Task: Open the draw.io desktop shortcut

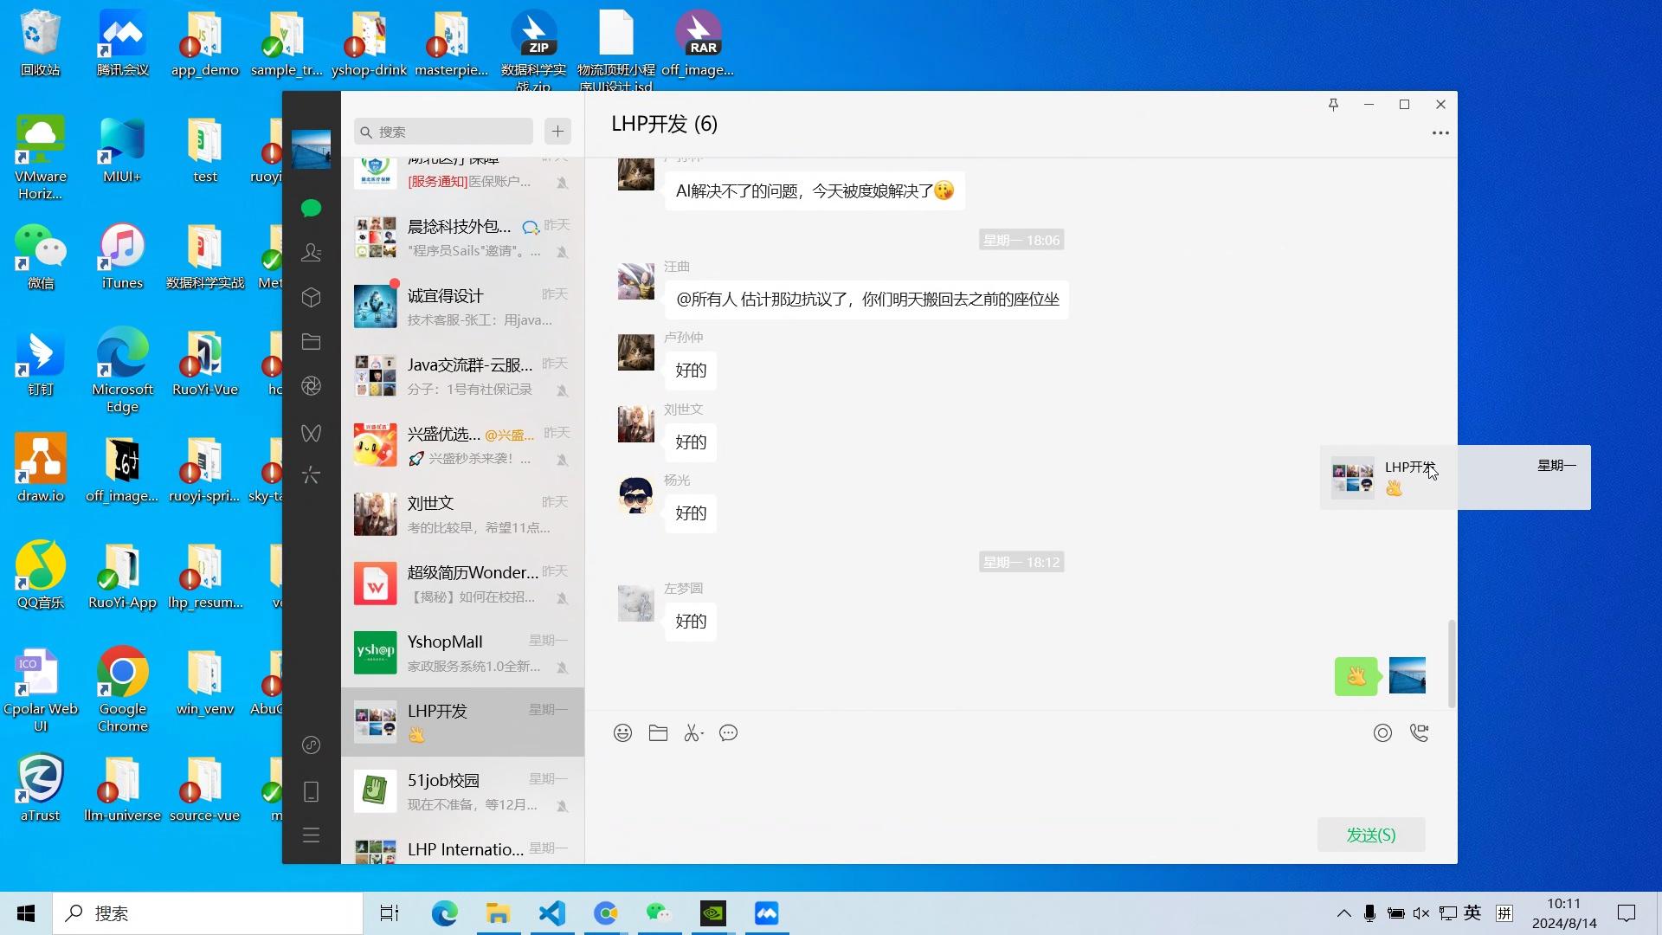Action: tap(41, 470)
